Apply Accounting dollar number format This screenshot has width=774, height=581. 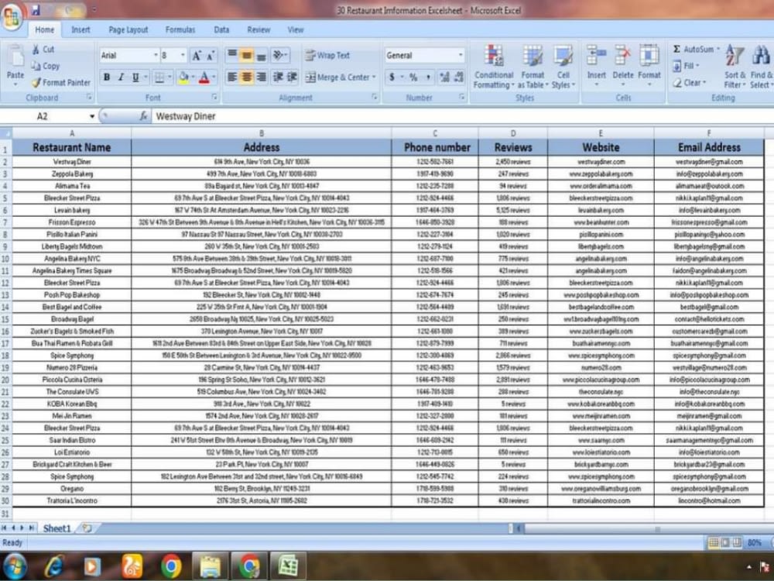(392, 77)
